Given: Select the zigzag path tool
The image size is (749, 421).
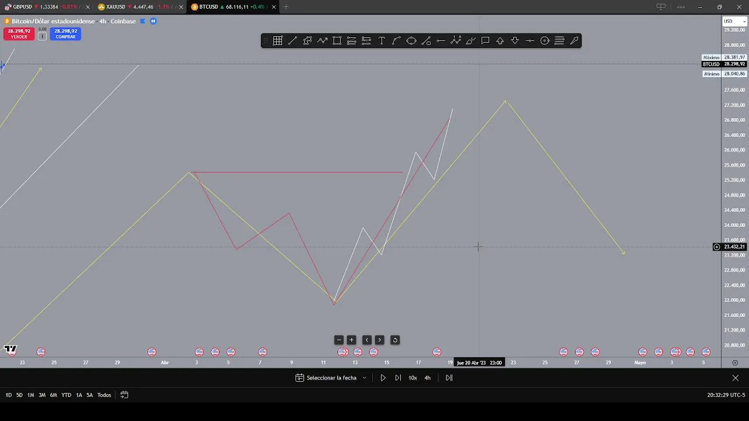Looking at the screenshot, I should [x=322, y=40].
